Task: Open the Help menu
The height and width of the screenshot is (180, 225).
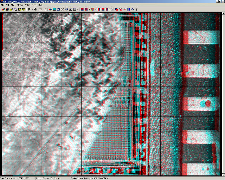Action: 40,5
